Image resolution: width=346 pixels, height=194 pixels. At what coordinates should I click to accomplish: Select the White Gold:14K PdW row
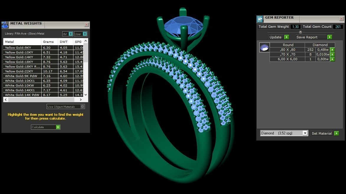(43, 95)
